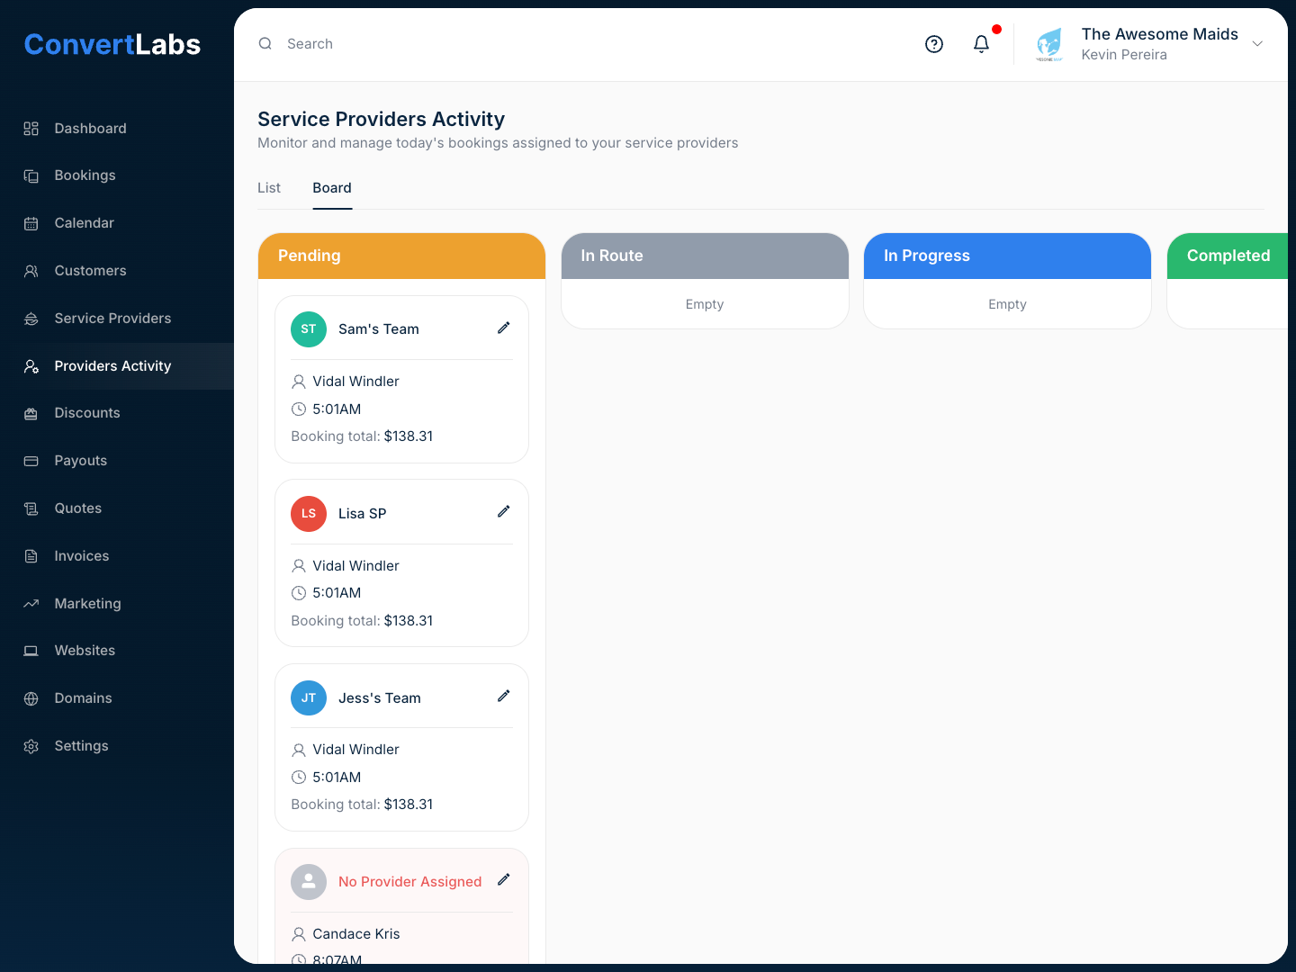Click the search magnifier icon
Image resolution: width=1296 pixels, height=972 pixels.
(x=265, y=43)
